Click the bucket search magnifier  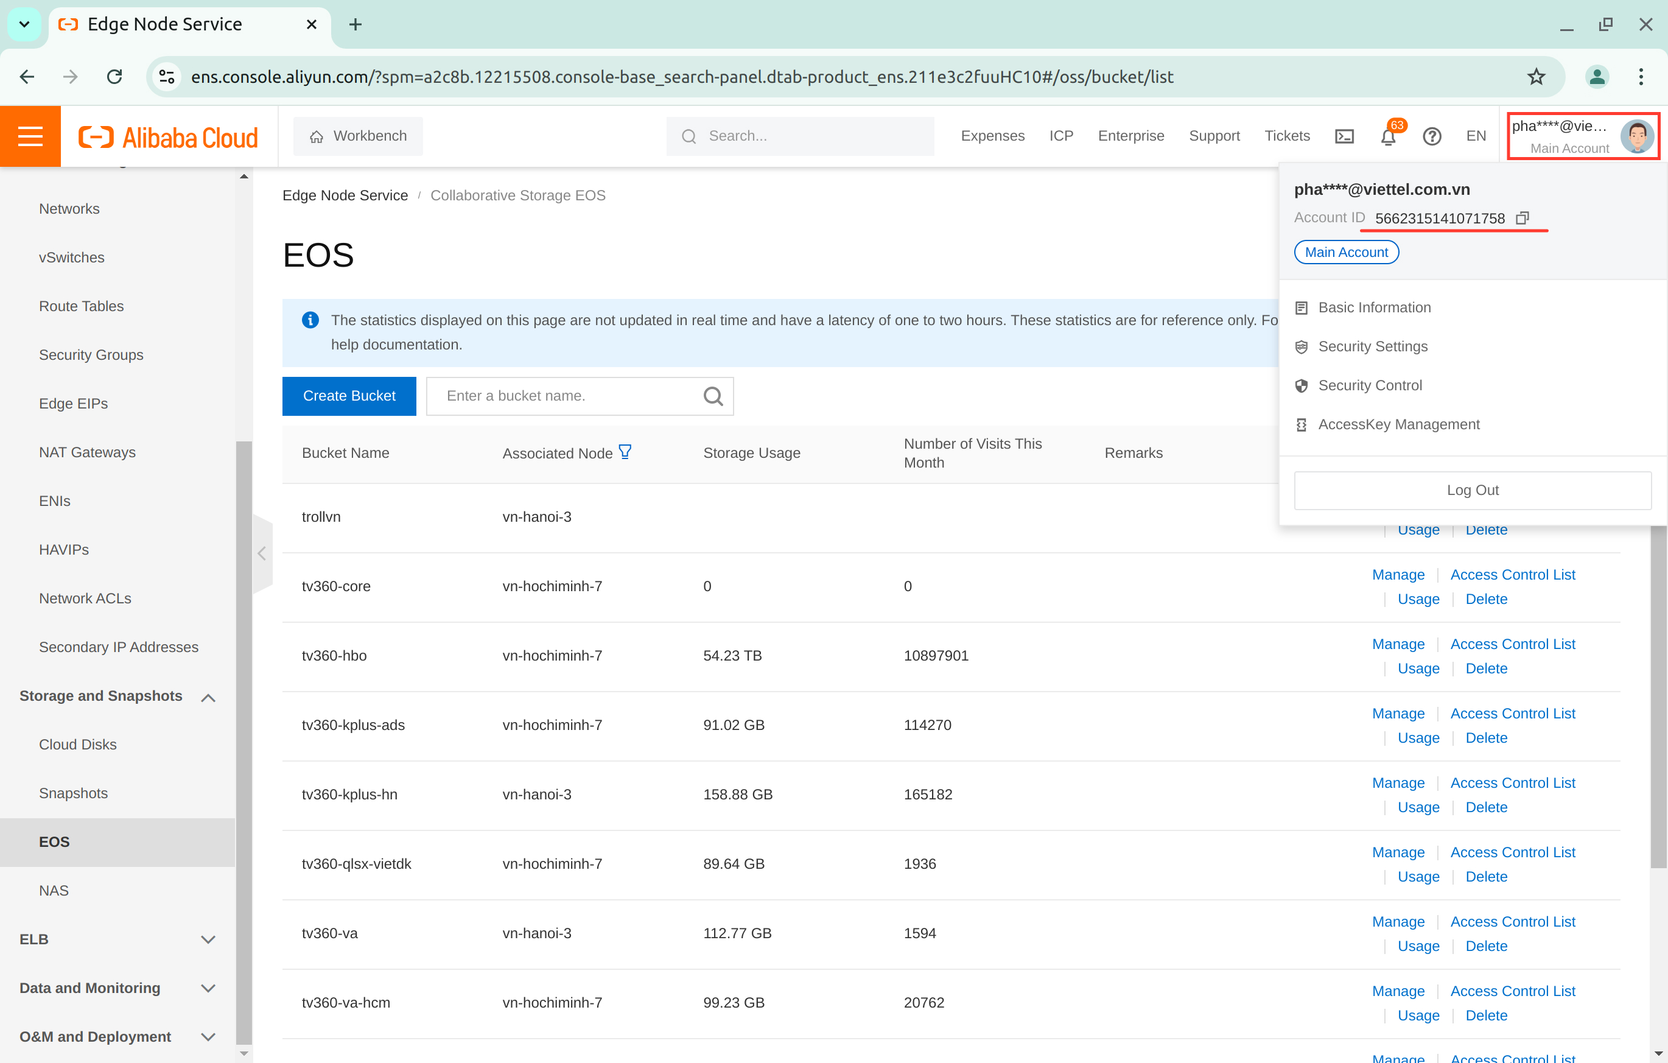(x=713, y=396)
